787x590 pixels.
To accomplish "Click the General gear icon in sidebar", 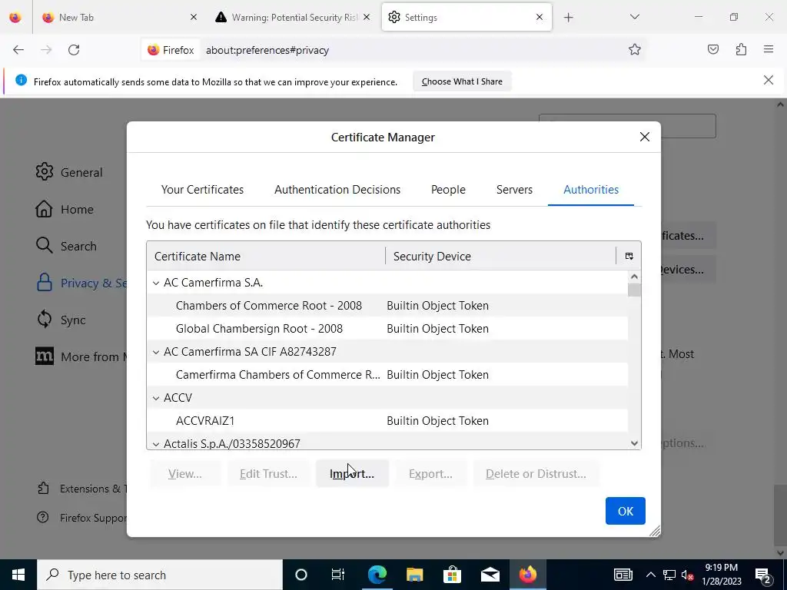I will pyautogui.click(x=44, y=171).
